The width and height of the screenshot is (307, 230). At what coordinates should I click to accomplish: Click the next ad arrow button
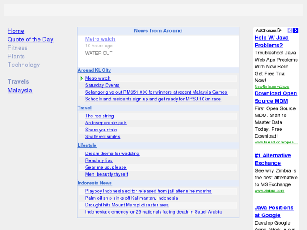(x=296, y=30)
